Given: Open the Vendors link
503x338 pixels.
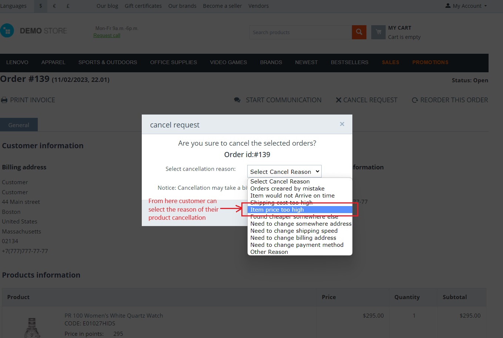Looking at the screenshot, I should click(x=258, y=6).
